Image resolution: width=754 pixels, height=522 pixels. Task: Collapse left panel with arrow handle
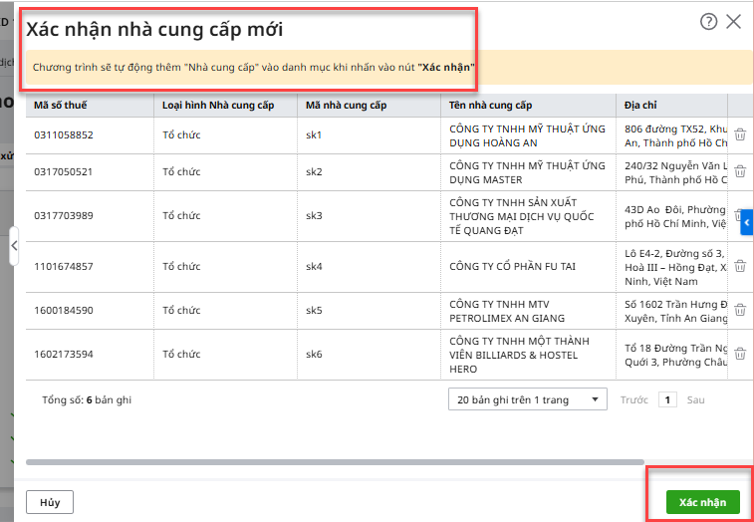[x=14, y=245]
